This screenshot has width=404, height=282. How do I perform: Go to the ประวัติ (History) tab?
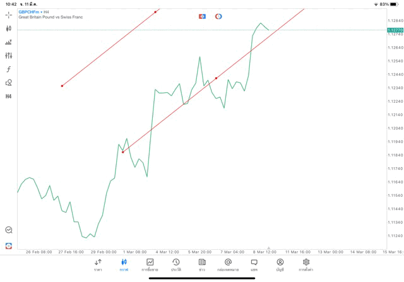tap(176, 264)
